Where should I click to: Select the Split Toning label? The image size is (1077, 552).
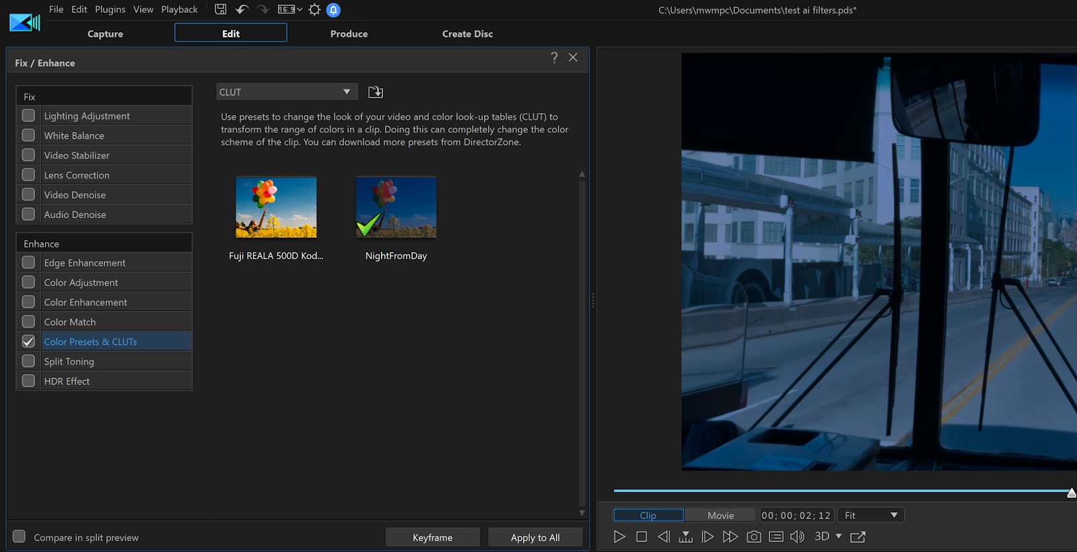(69, 361)
